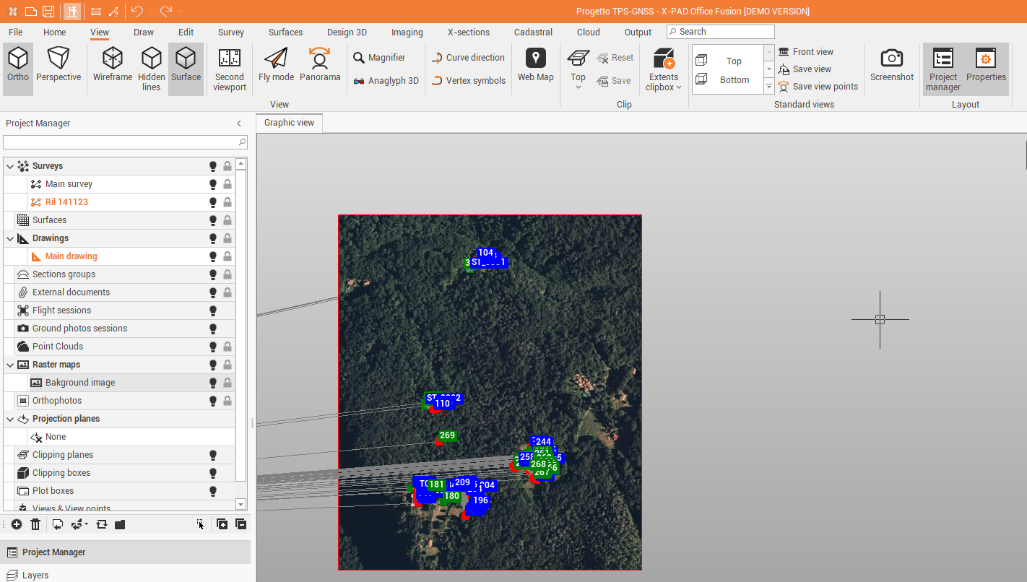Click the Front view button
This screenshot has width=1027, height=582.
(812, 52)
